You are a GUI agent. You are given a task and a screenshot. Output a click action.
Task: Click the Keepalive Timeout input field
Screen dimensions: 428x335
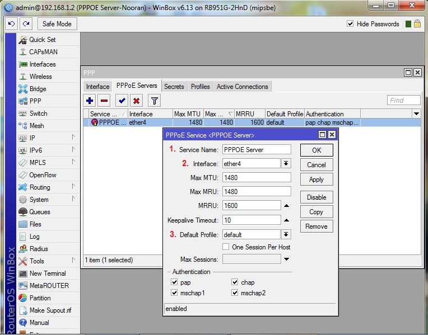(x=252, y=220)
